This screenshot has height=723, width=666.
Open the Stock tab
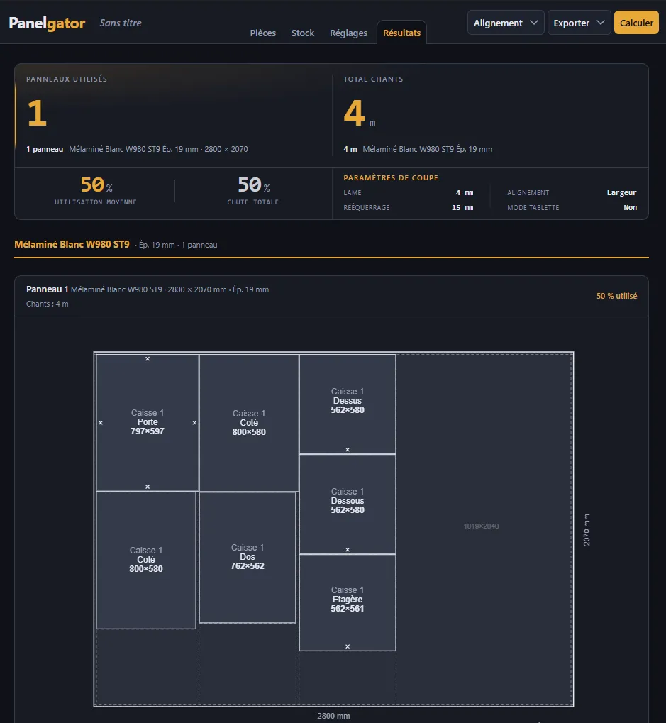pyautogui.click(x=303, y=33)
